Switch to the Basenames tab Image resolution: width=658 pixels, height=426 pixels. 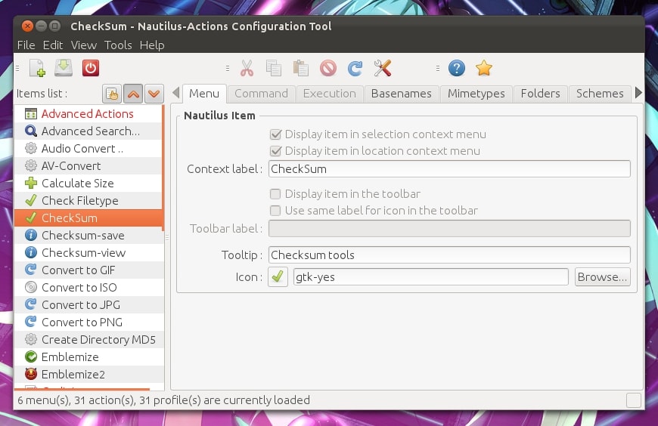(x=401, y=94)
